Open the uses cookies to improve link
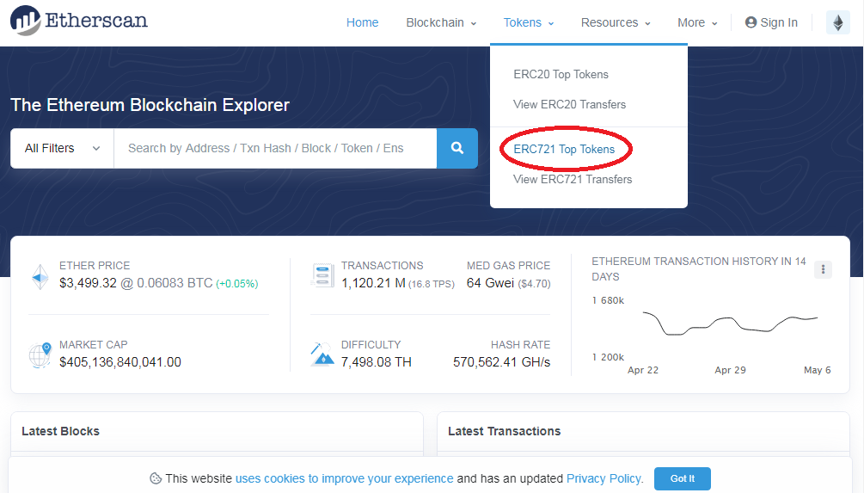Viewport: 864px width, 493px height. click(x=345, y=478)
